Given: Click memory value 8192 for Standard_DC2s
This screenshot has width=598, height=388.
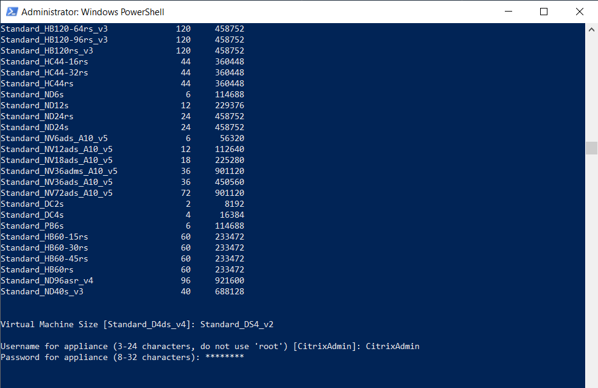Looking at the screenshot, I should point(234,204).
